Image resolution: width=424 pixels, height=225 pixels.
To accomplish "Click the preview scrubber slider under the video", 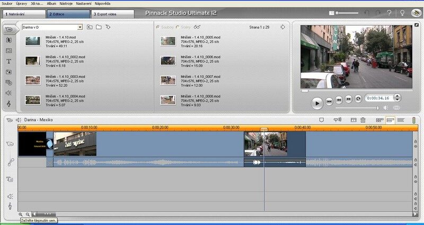I will [x=305, y=90].
